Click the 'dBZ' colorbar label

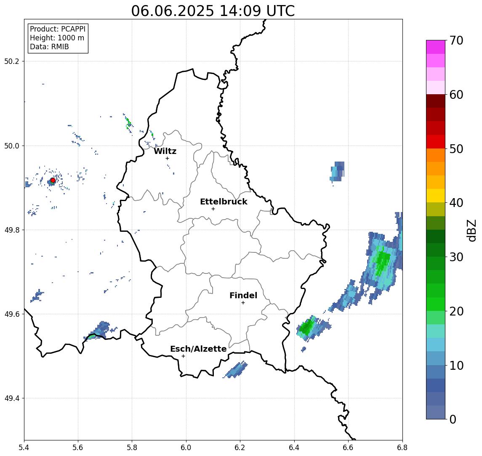click(x=471, y=231)
